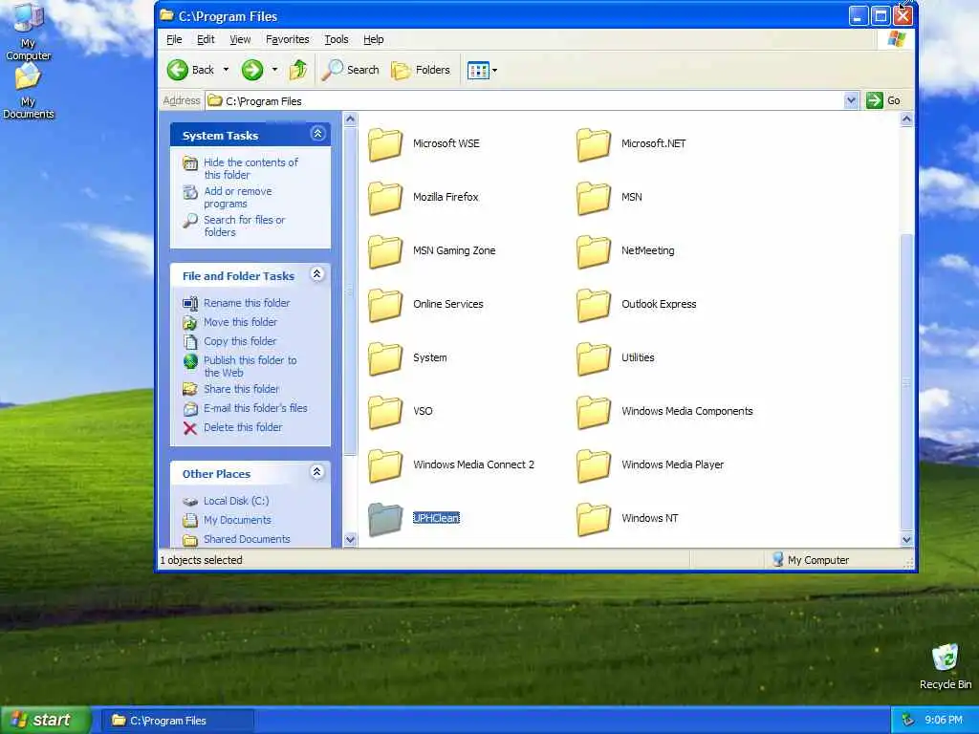Go up one folder level icon
Screen dimensions: 979x734
click(x=298, y=70)
